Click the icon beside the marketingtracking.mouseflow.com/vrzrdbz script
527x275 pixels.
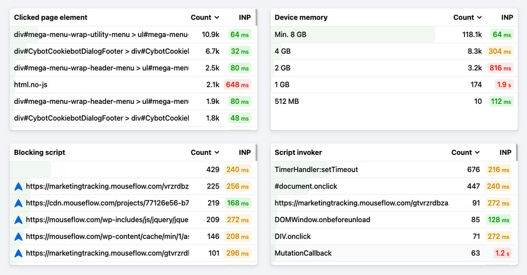point(18,187)
